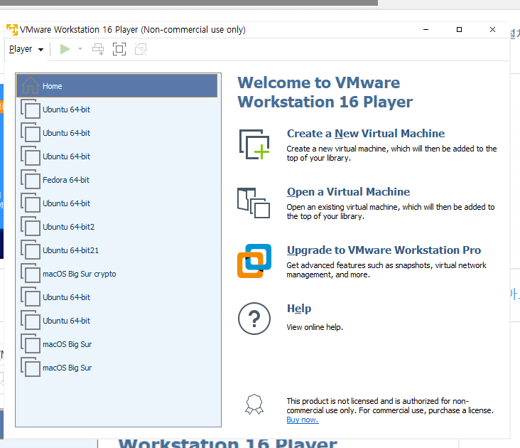Click the VMware logo in title bar
The image size is (520, 448).
(12, 30)
